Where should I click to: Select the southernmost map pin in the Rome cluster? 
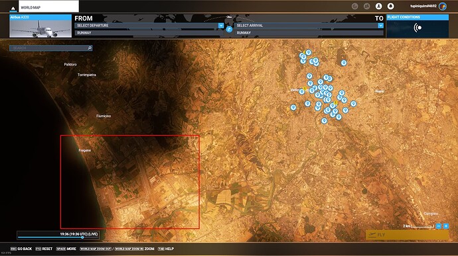(324, 120)
